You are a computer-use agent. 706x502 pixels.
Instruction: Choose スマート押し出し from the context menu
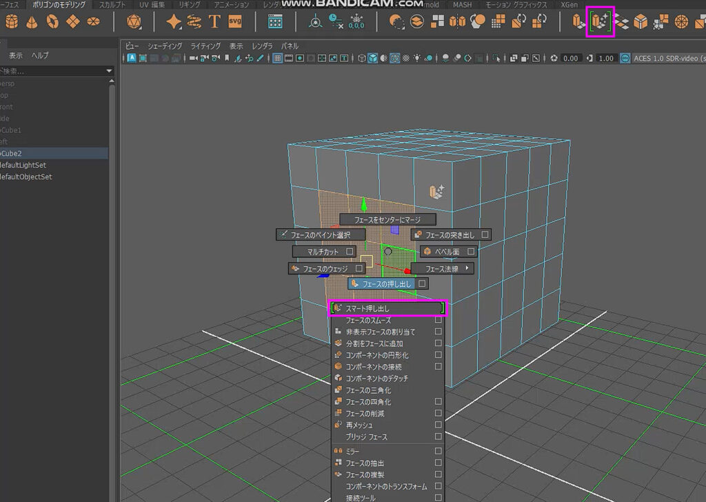coord(387,308)
